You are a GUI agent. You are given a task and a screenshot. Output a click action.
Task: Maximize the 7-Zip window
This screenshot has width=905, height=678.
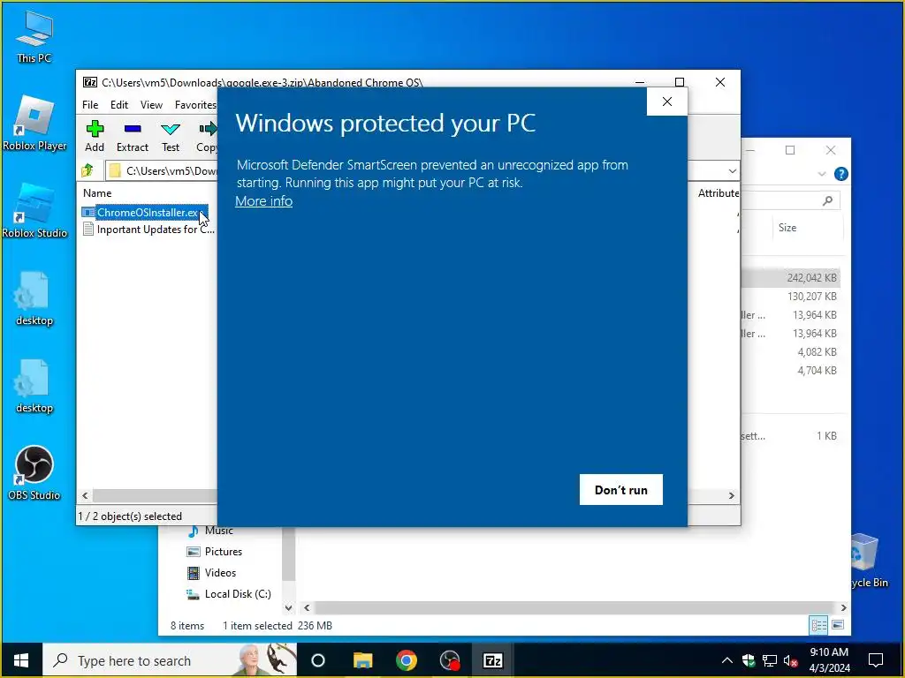[680, 82]
